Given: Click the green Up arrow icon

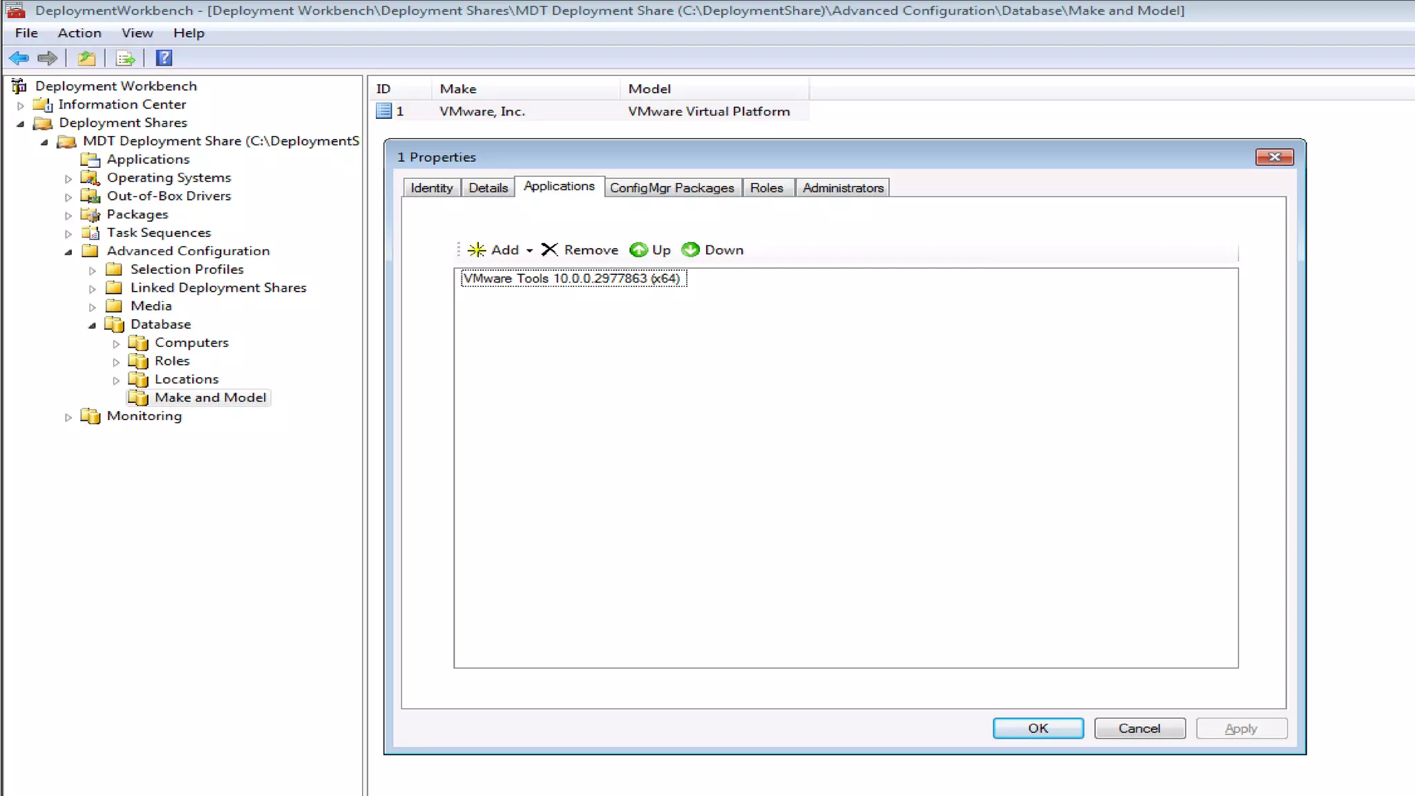Looking at the screenshot, I should point(638,249).
